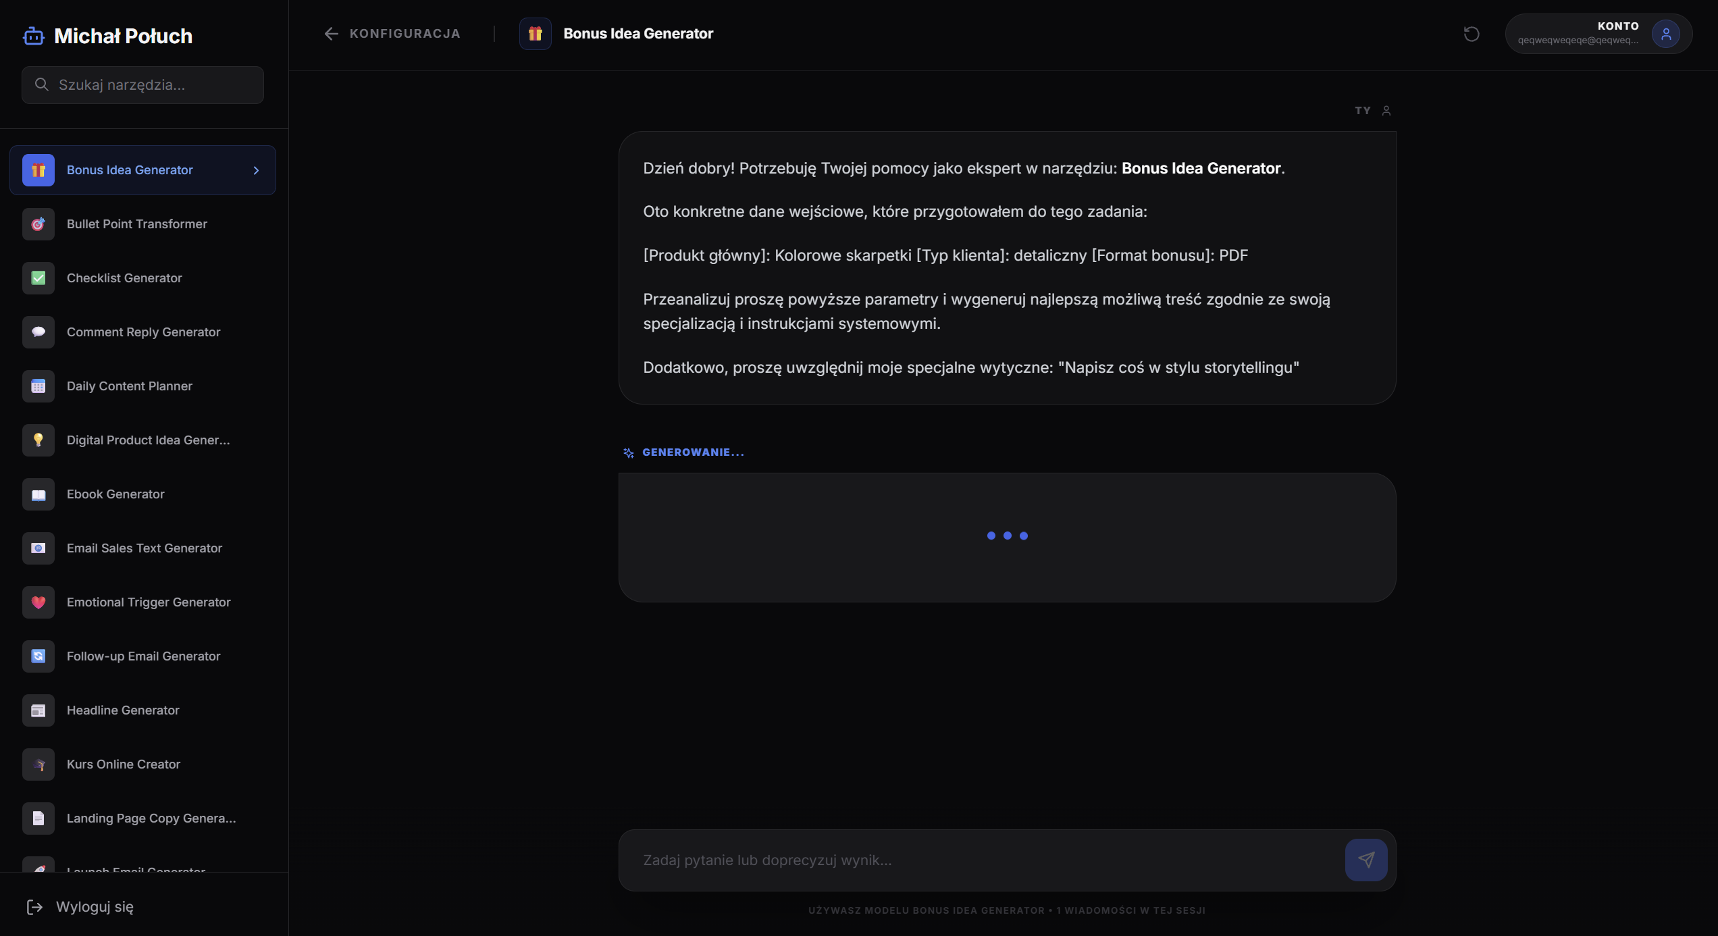Open Daily Content Planner tool
Viewport: 1718px width, 936px height.
tap(142, 386)
